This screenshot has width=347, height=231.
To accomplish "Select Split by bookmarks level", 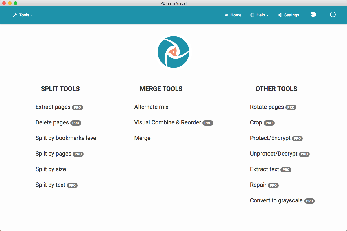I will (x=67, y=138).
